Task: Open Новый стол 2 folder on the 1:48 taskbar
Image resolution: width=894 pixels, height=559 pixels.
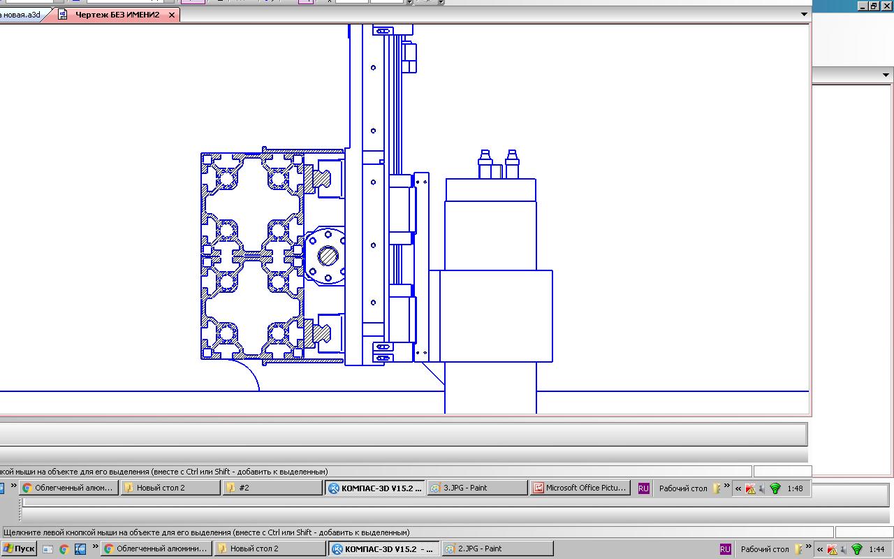Action: 170,488
